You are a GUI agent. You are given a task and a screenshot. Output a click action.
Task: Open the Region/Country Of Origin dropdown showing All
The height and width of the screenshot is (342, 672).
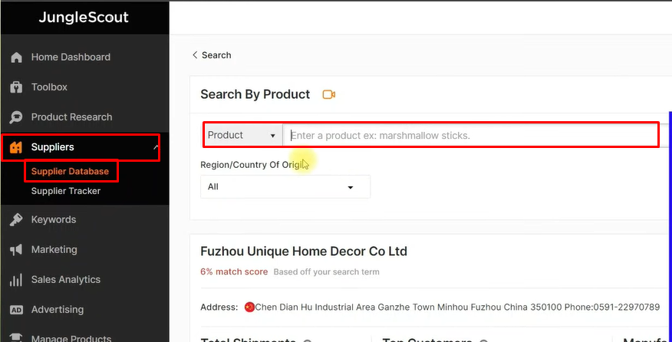click(x=285, y=187)
